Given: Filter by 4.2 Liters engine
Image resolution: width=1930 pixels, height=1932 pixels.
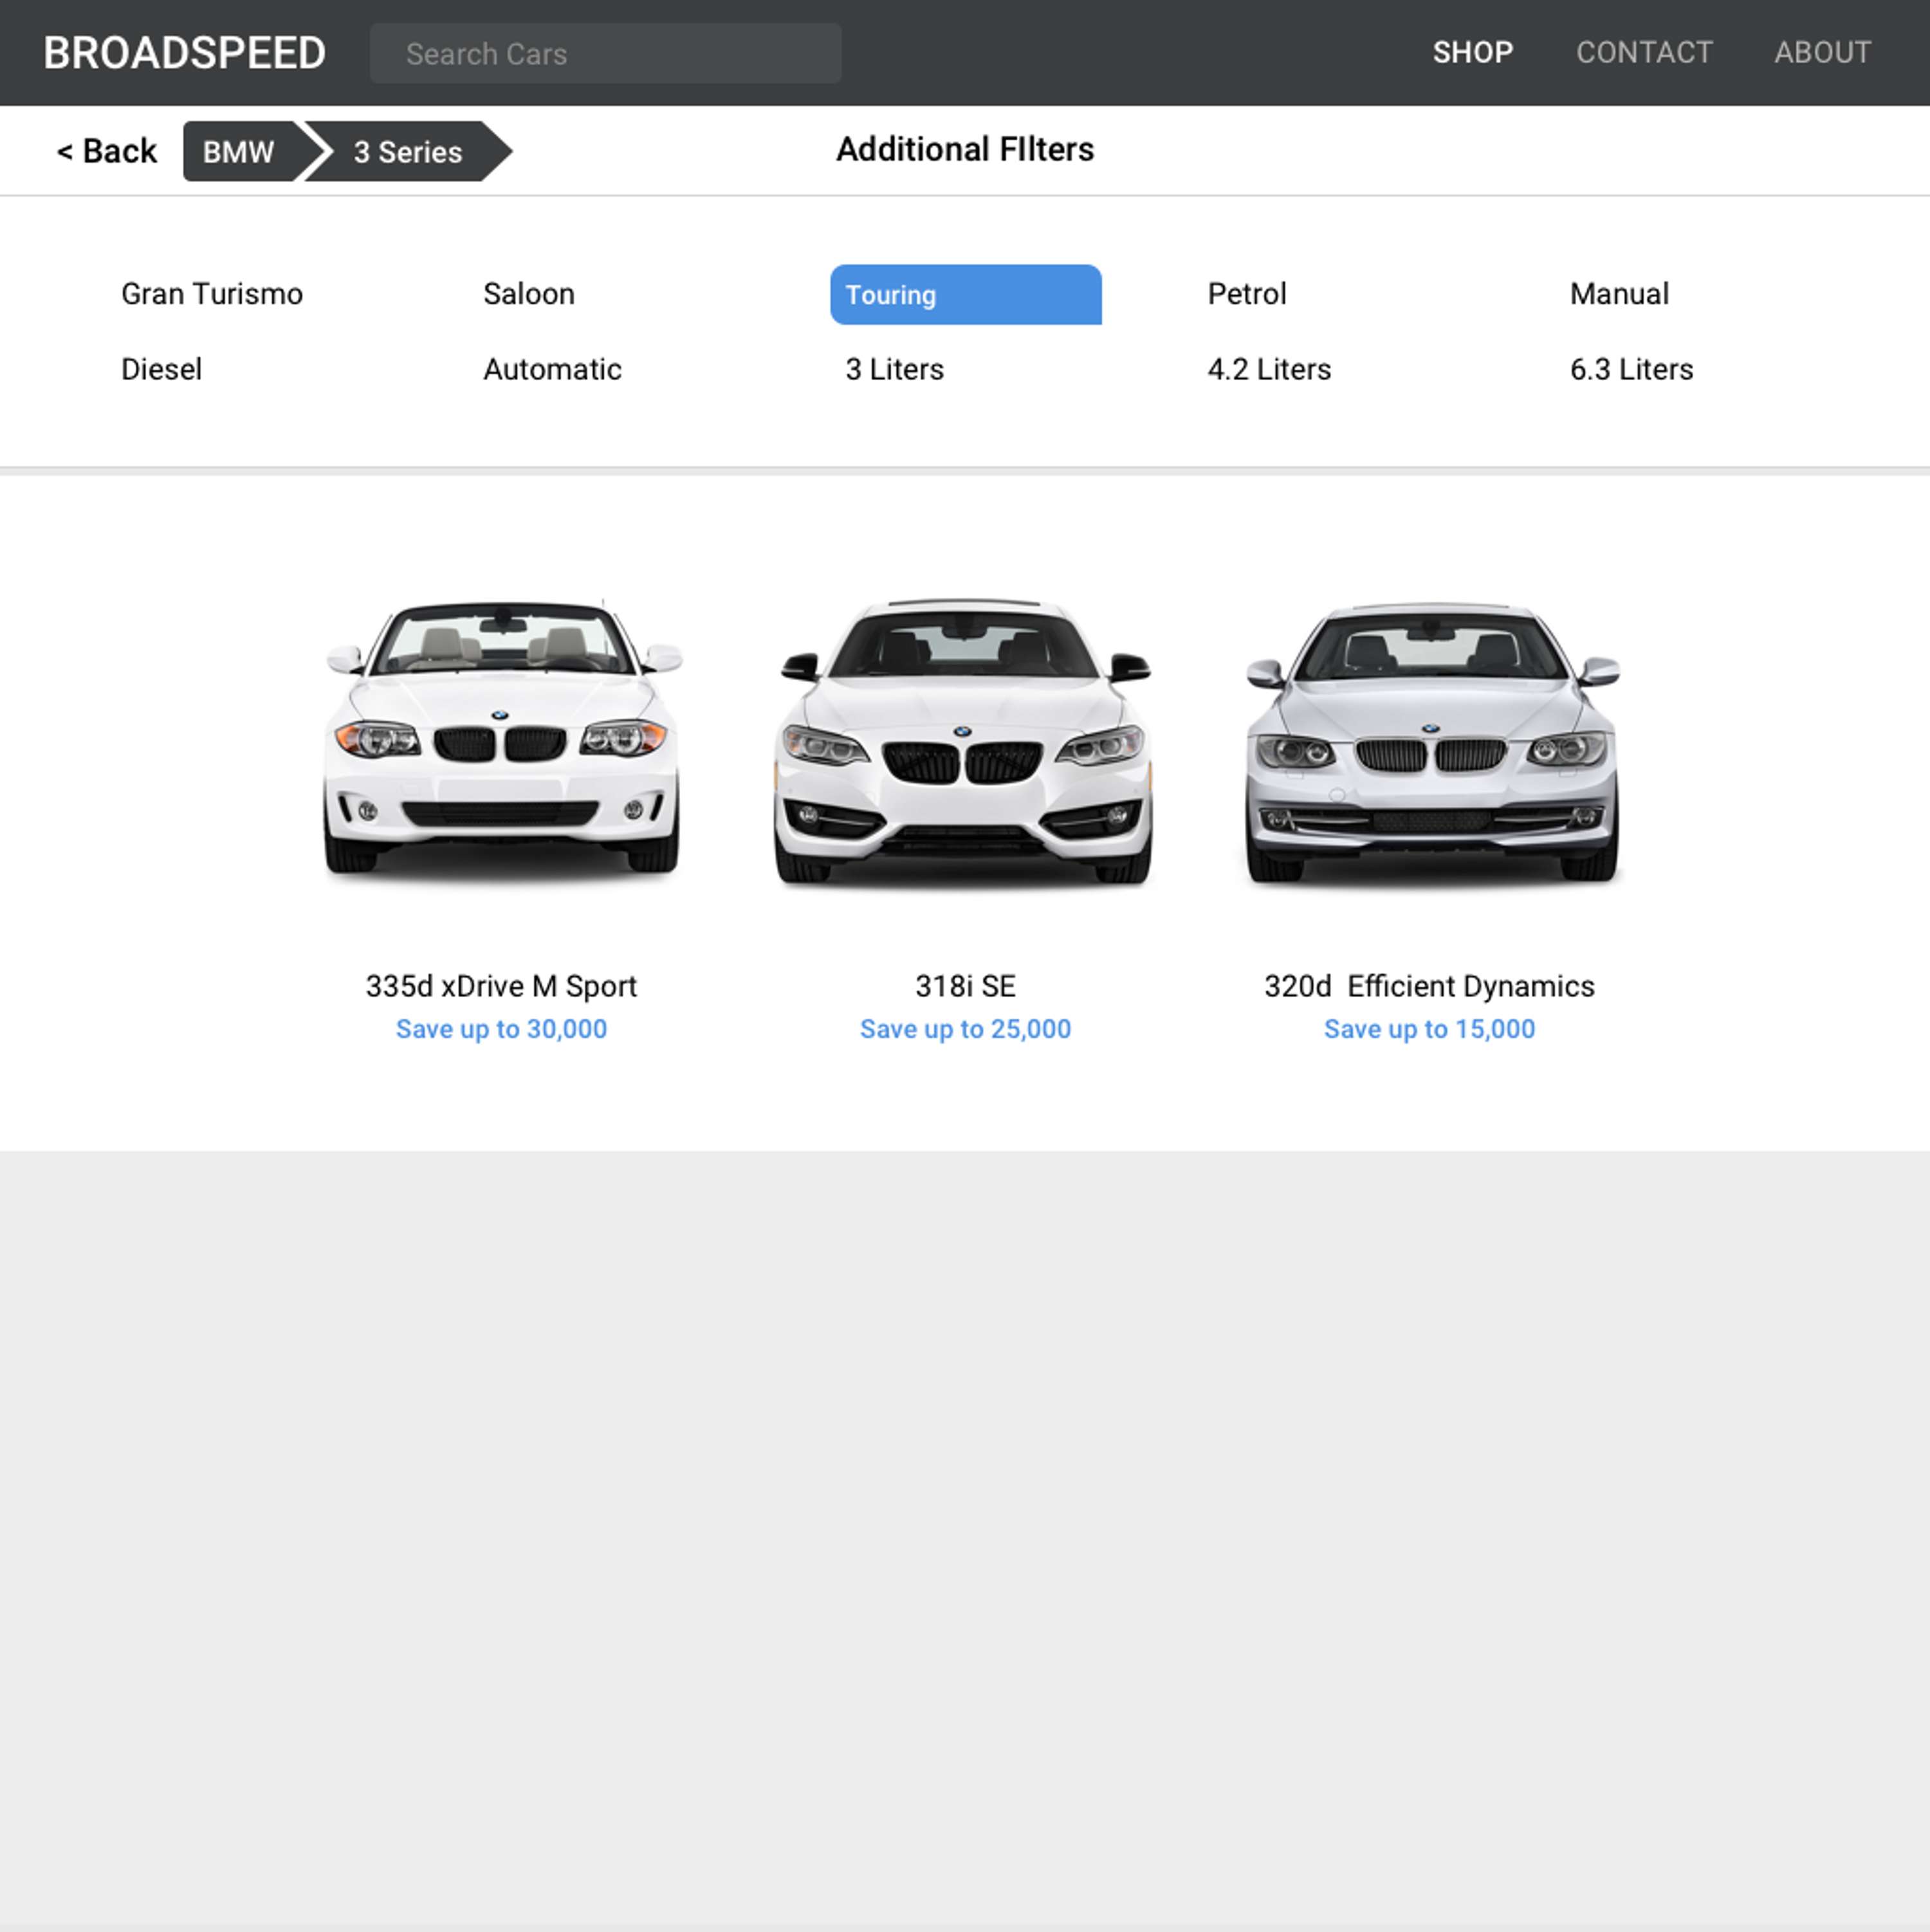Looking at the screenshot, I should [1269, 369].
